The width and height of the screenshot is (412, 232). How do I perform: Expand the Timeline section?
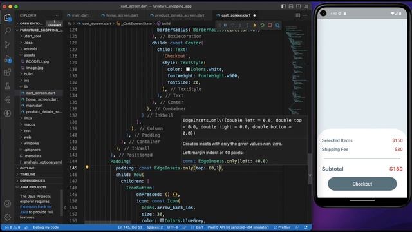tap(28, 175)
